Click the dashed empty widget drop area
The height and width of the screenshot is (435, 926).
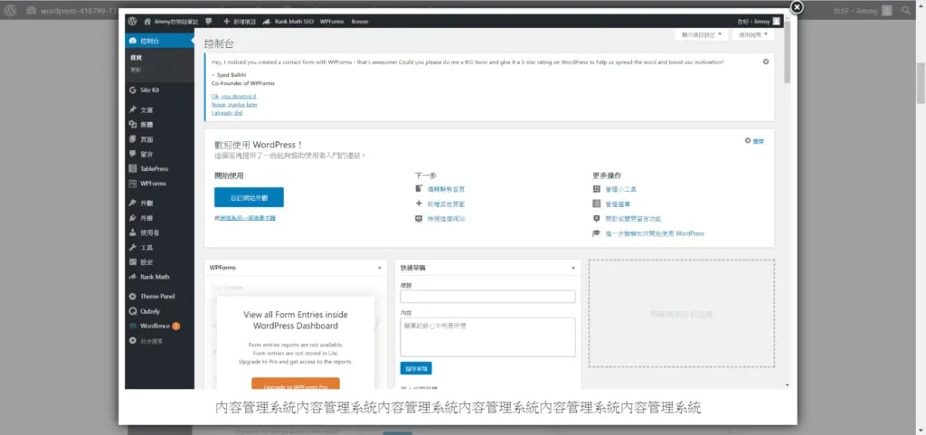pyautogui.click(x=682, y=314)
